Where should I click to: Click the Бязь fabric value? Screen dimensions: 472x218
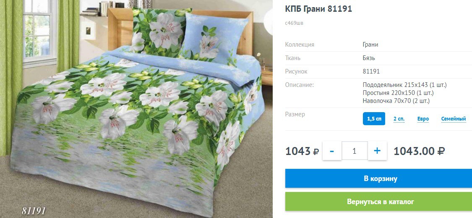pos(369,58)
